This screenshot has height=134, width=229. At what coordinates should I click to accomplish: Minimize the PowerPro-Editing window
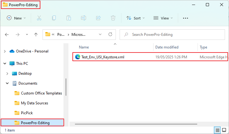pyautogui.click(x=194, y=5)
